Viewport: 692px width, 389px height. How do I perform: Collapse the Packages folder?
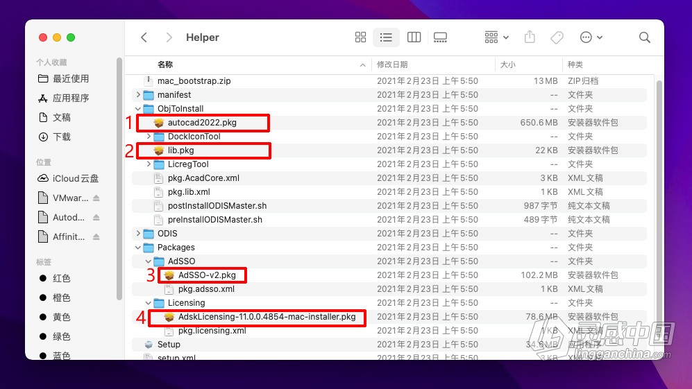click(x=138, y=248)
